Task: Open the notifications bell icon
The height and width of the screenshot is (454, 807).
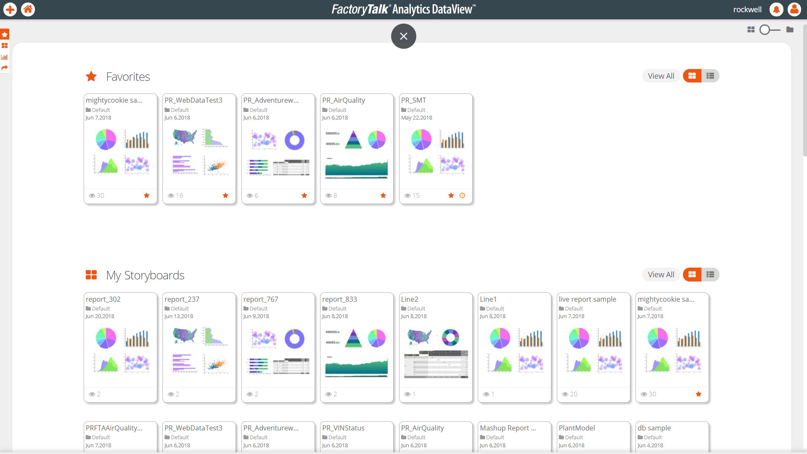Action: click(776, 9)
